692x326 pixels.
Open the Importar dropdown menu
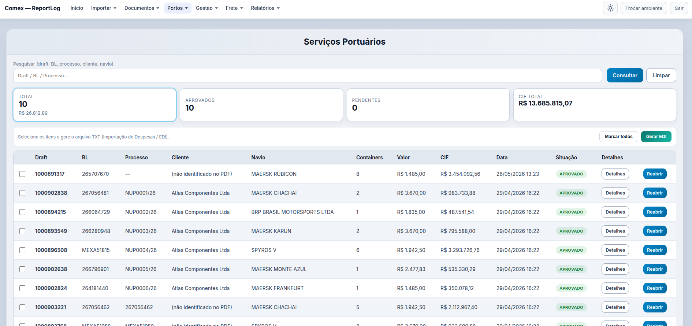click(104, 8)
